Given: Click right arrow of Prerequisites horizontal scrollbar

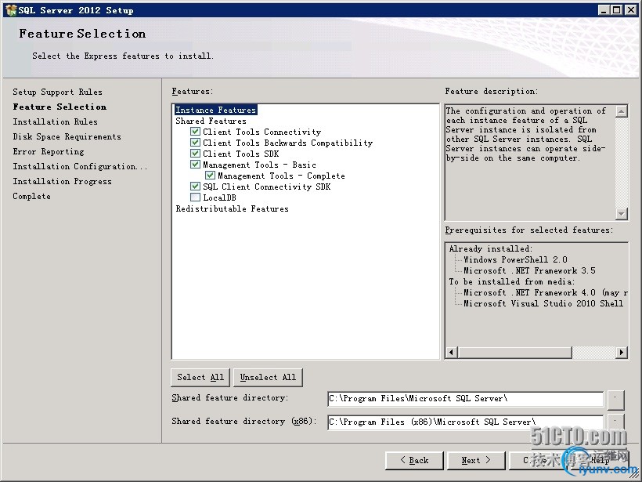Looking at the screenshot, I should tap(622, 352).
